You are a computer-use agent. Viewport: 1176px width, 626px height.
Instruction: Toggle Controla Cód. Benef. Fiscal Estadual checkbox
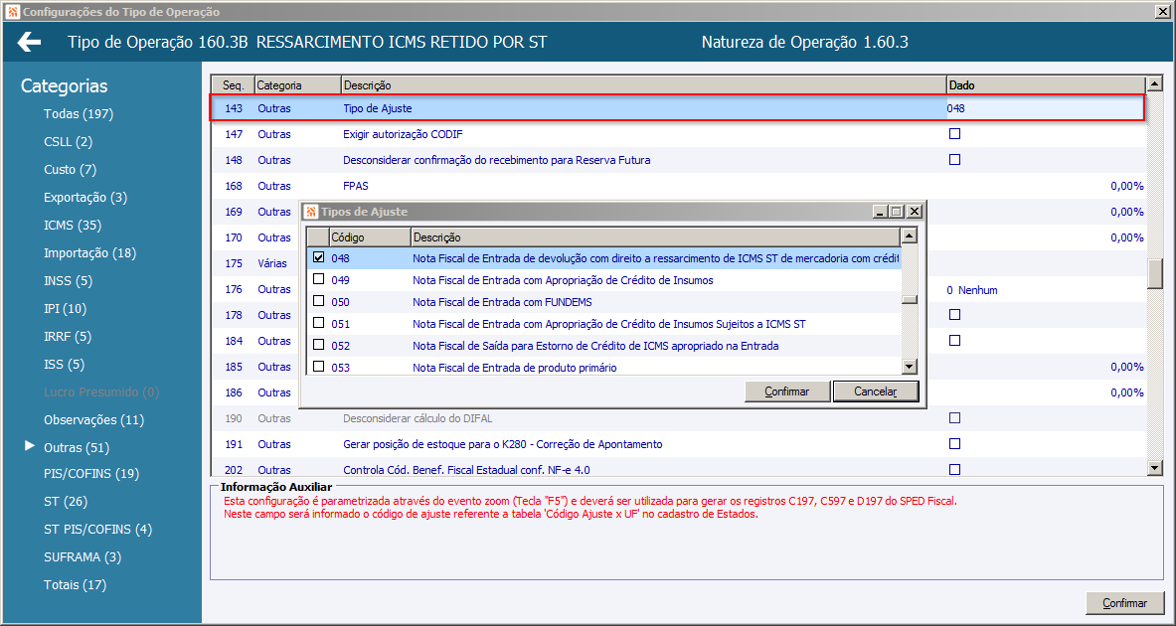click(954, 469)
